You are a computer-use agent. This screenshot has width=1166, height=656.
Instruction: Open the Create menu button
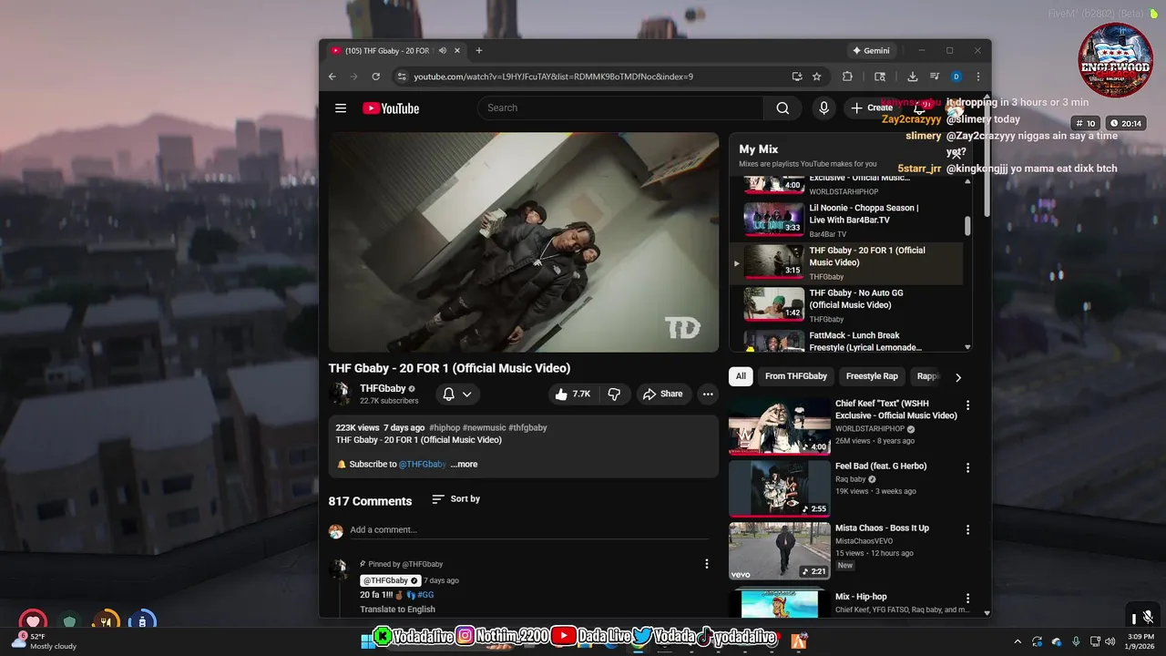[872, 108]
